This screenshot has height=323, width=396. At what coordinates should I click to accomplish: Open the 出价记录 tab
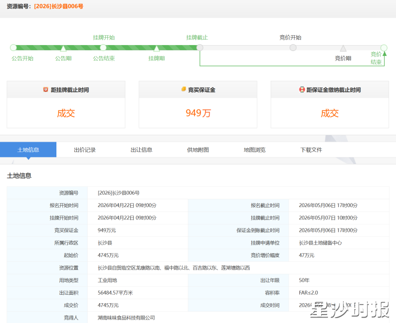85,150
